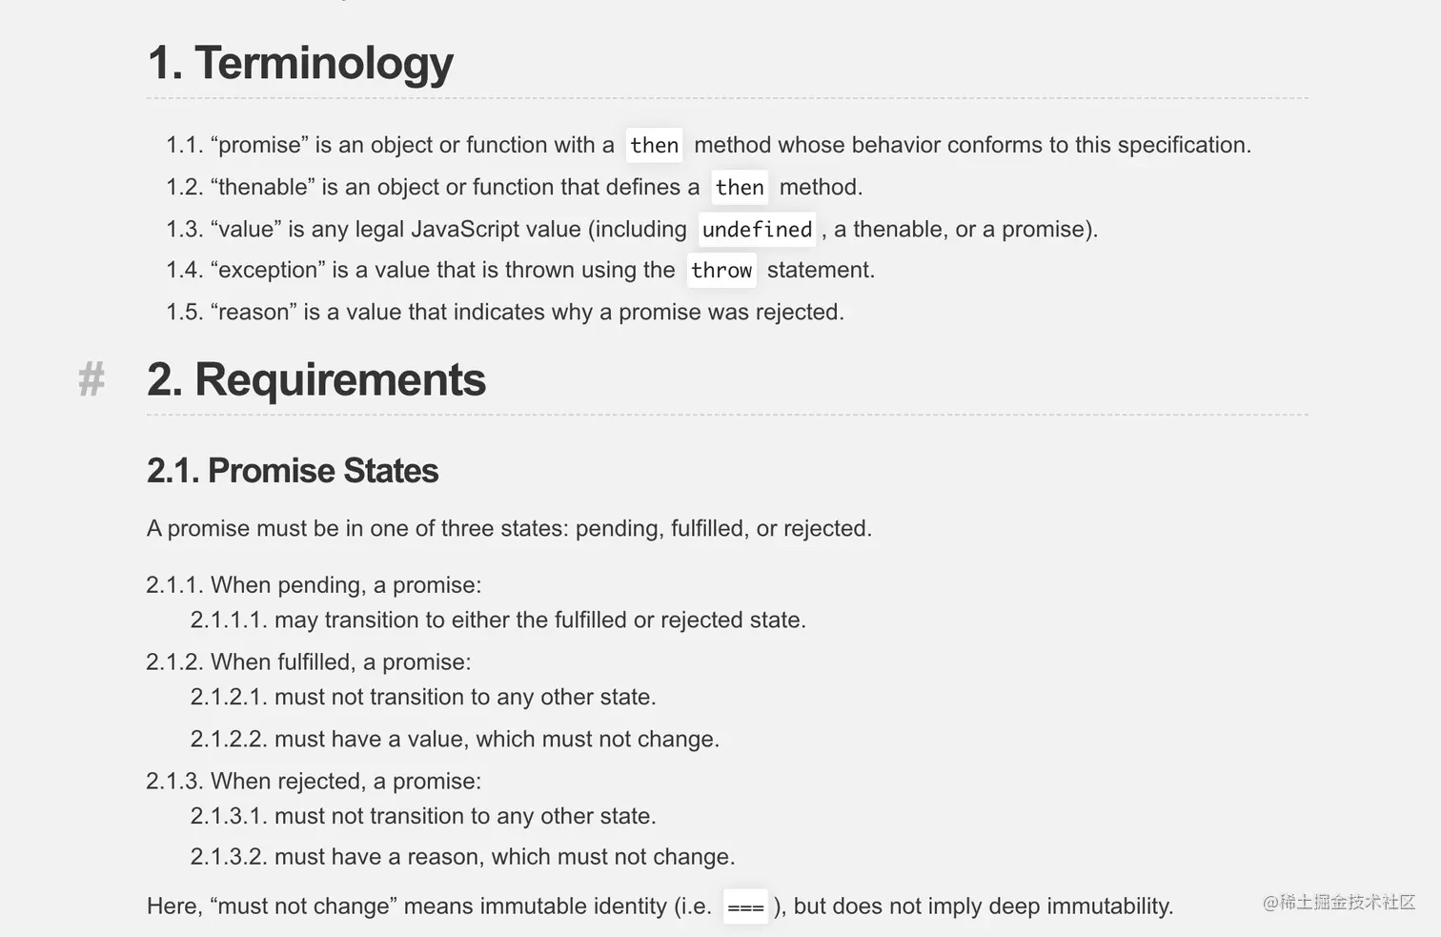Click sub-item 2.1.2.2 "must have a value"

coord(455,739)
